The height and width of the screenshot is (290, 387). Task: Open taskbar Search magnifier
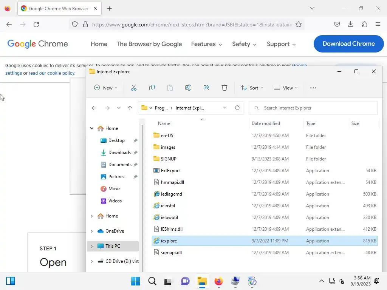pyautogui.click(x=152, y=281)
